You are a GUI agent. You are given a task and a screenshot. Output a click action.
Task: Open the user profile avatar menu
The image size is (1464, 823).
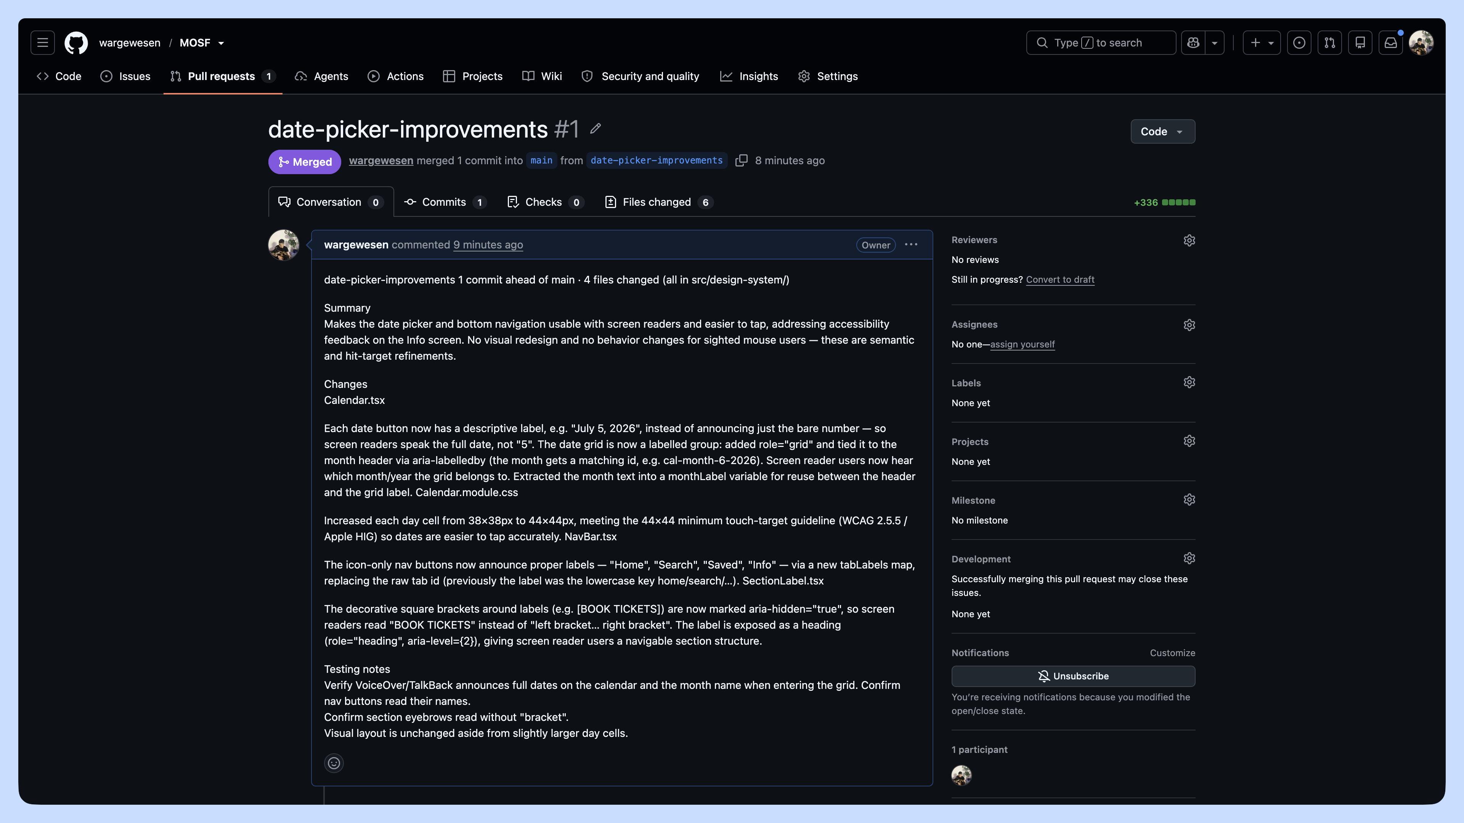(1421, 43)
